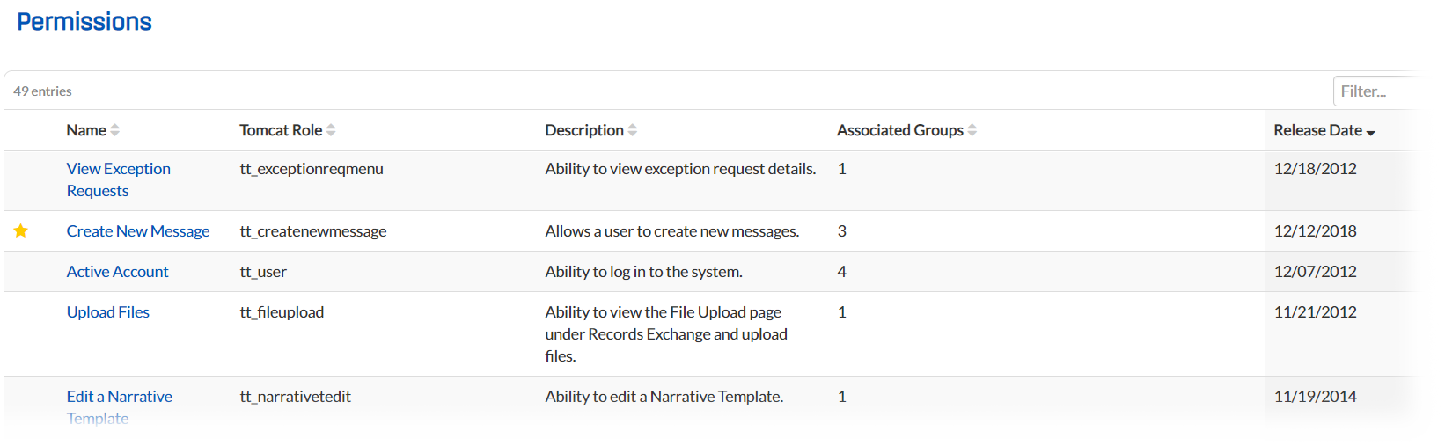Click the group count 3 for Create New Message
Screen dimensions: 1445x446
click(x=842, y=231)
